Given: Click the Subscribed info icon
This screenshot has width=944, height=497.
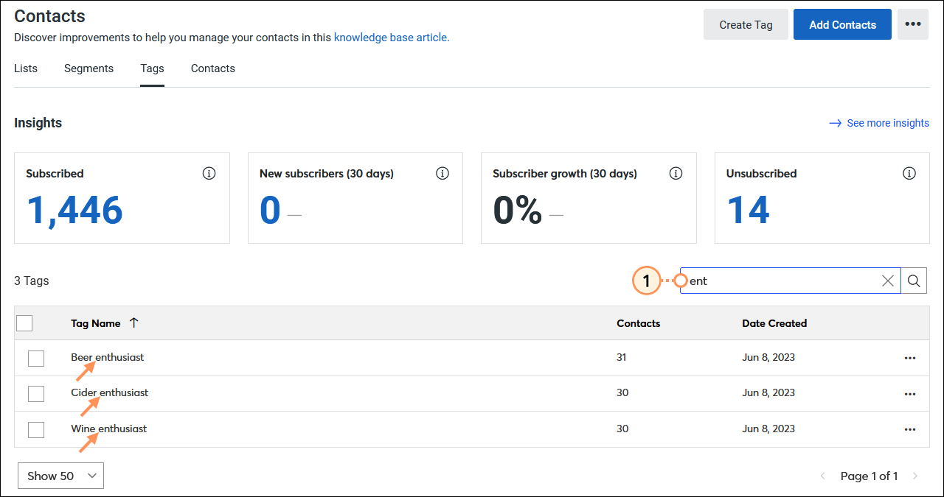Looking at the screenshot, I should [209, 173].
